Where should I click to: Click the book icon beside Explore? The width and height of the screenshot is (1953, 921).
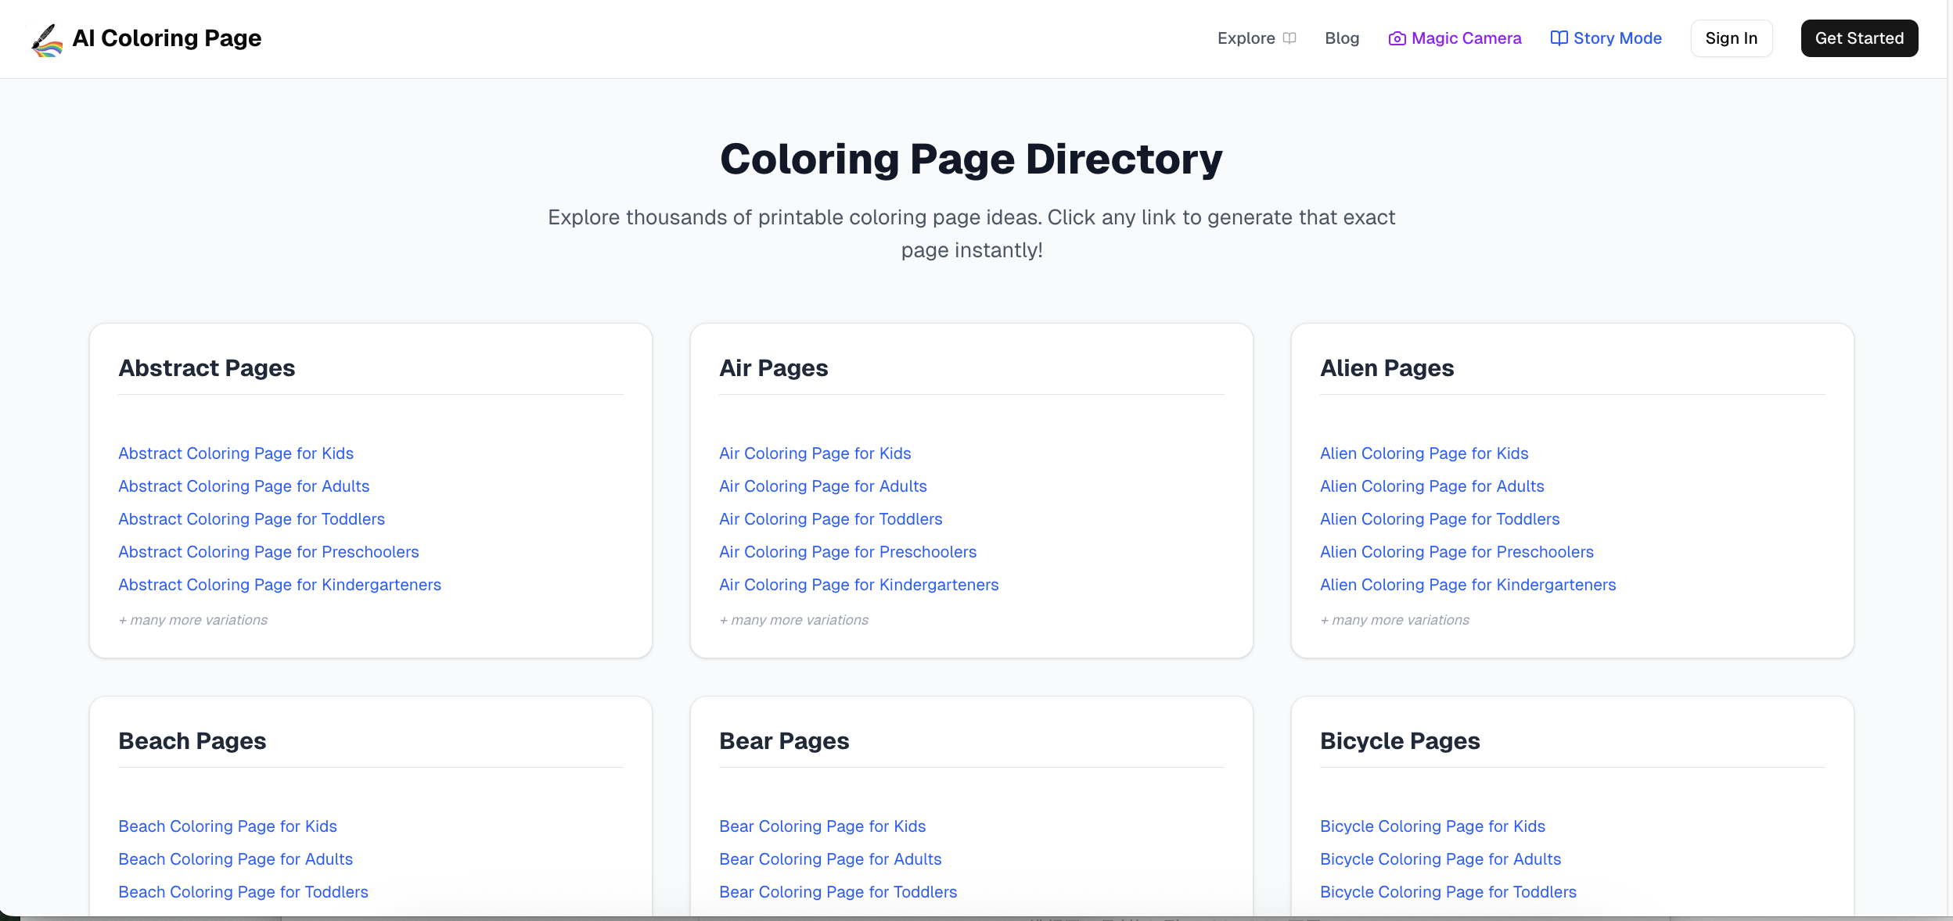(1289, 38)
